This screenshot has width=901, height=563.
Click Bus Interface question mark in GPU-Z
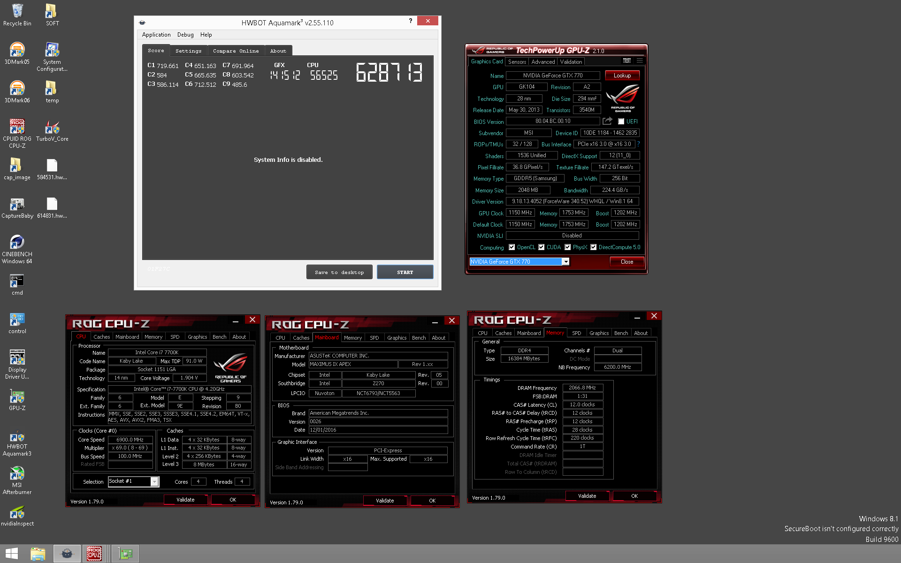(638, 144)
